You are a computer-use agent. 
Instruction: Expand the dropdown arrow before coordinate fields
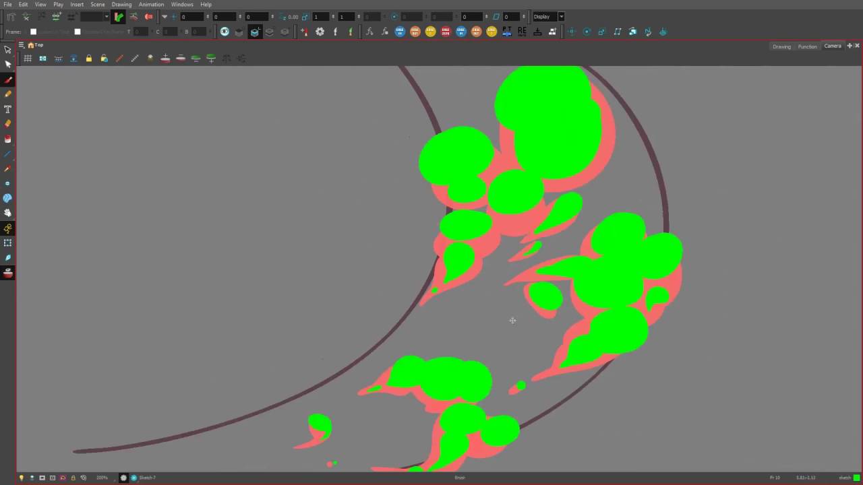click(x=165, y=17)
